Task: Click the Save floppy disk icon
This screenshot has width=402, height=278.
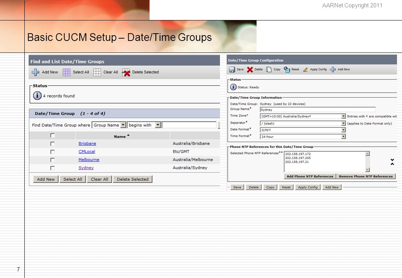Action: click(x=232, y=69)
